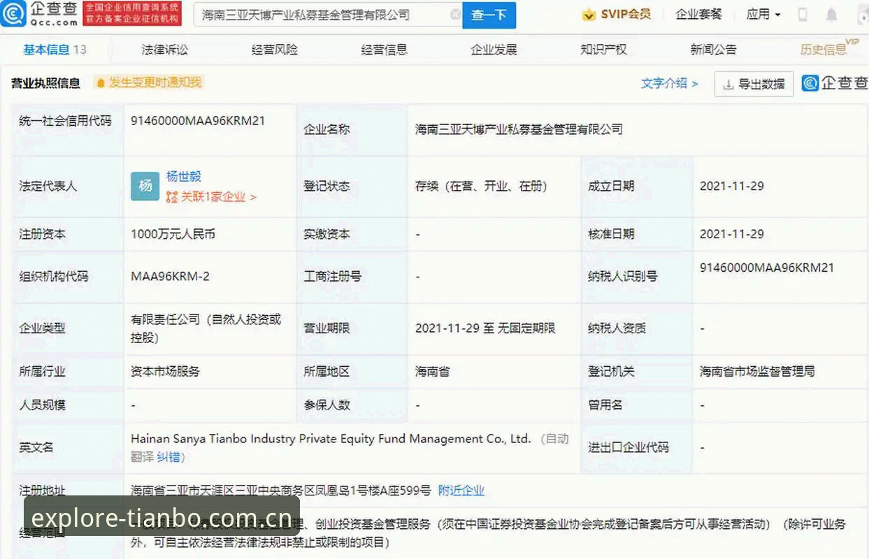Screen dimensions: 869x559
Task: Open legal representative 杨世毅 link
Action: click(184, 176)
